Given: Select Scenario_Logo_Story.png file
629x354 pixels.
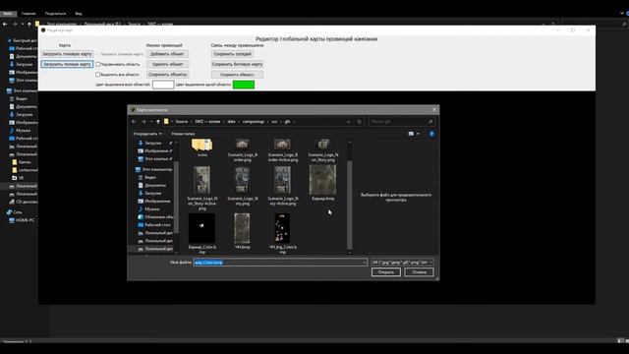Looking at the screenshot, I should tap(243, 186).
